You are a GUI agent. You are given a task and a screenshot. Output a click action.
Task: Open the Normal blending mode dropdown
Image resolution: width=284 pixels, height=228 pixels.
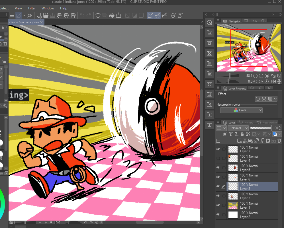pos(238,128)
